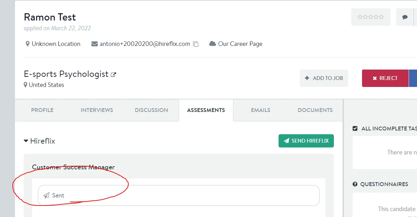Click the Unknown Location pin icon

point(27,44)
